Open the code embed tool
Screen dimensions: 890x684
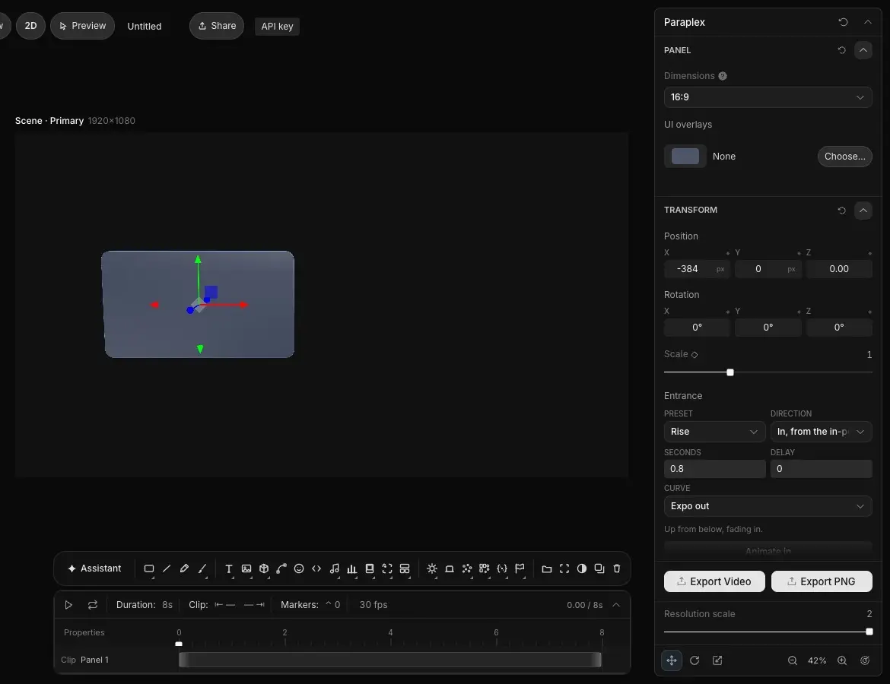tap(316, 568)
